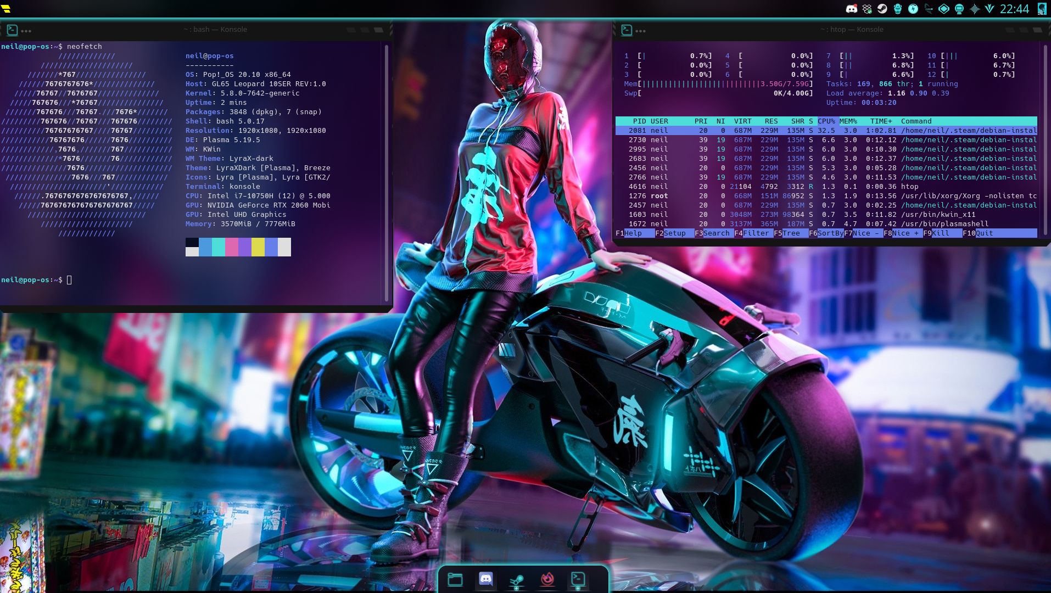The width and height of the screenshot is (1051, 593).
Task: Click the magenta swatch in the neofetch color palette
Action: [231, 247]
